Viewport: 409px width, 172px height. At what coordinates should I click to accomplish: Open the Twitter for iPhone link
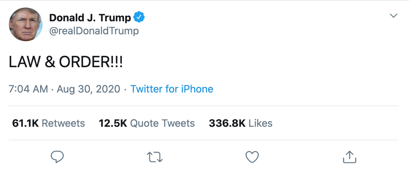(x=172, y=89)
